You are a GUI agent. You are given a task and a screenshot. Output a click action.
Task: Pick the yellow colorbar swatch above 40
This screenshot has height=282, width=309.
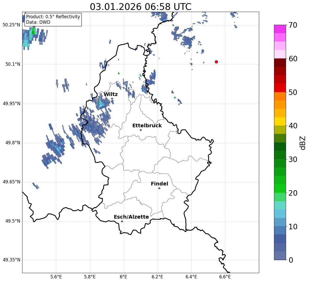click(280, 121)
